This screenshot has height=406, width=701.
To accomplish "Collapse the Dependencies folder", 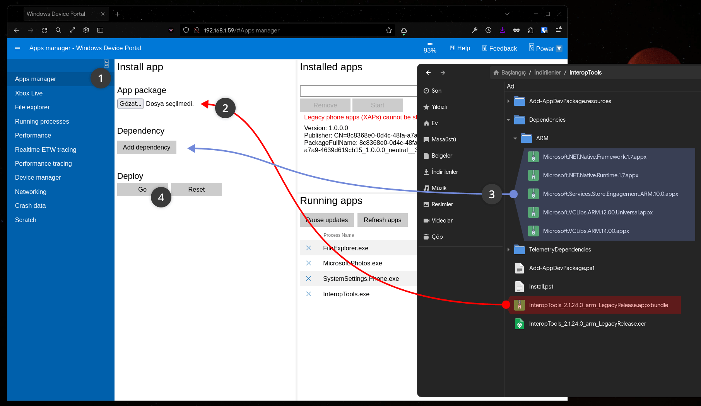I will [x=508, y=120].
